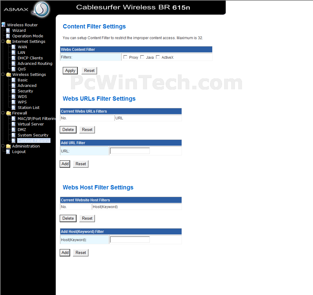Click the Administration folder icon
The width and height of the screenshot is (313, 295).
(9, 146)
